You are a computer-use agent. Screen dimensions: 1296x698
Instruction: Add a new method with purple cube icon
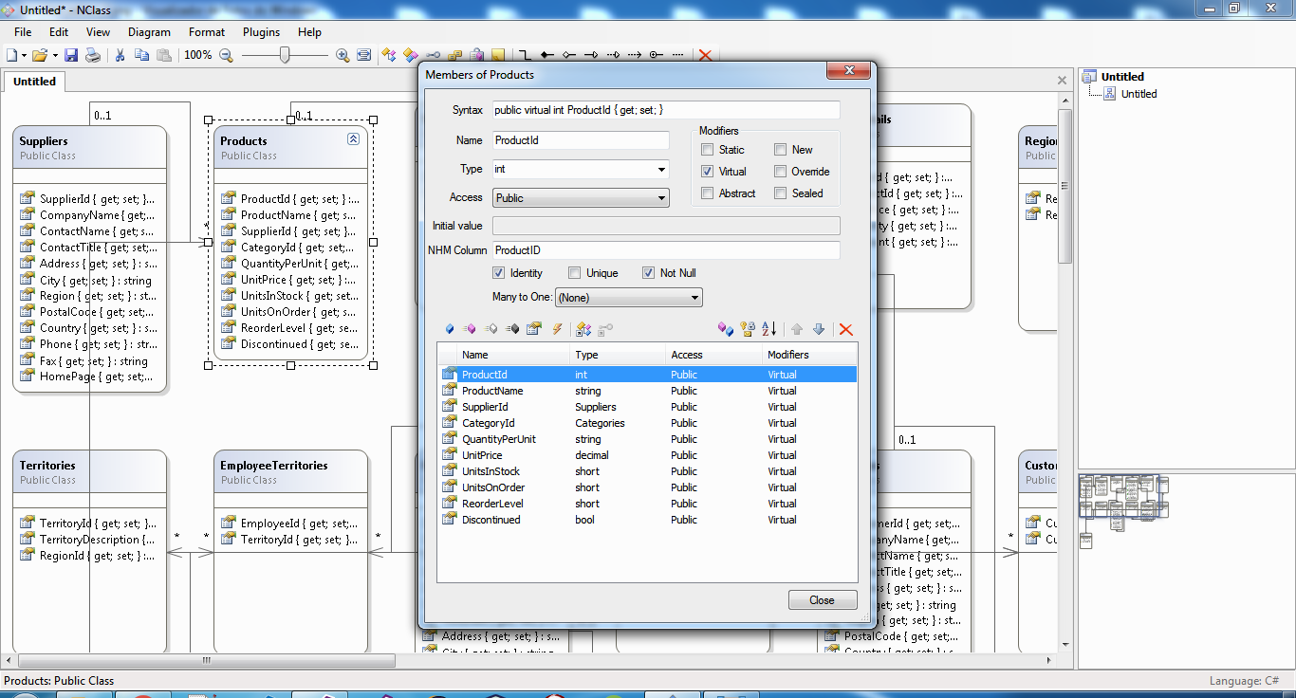(x=469, y=329)
